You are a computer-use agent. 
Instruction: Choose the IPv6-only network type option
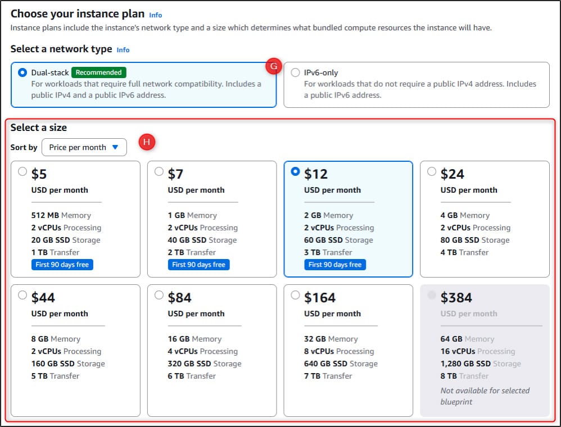click(x=296, y=72)
